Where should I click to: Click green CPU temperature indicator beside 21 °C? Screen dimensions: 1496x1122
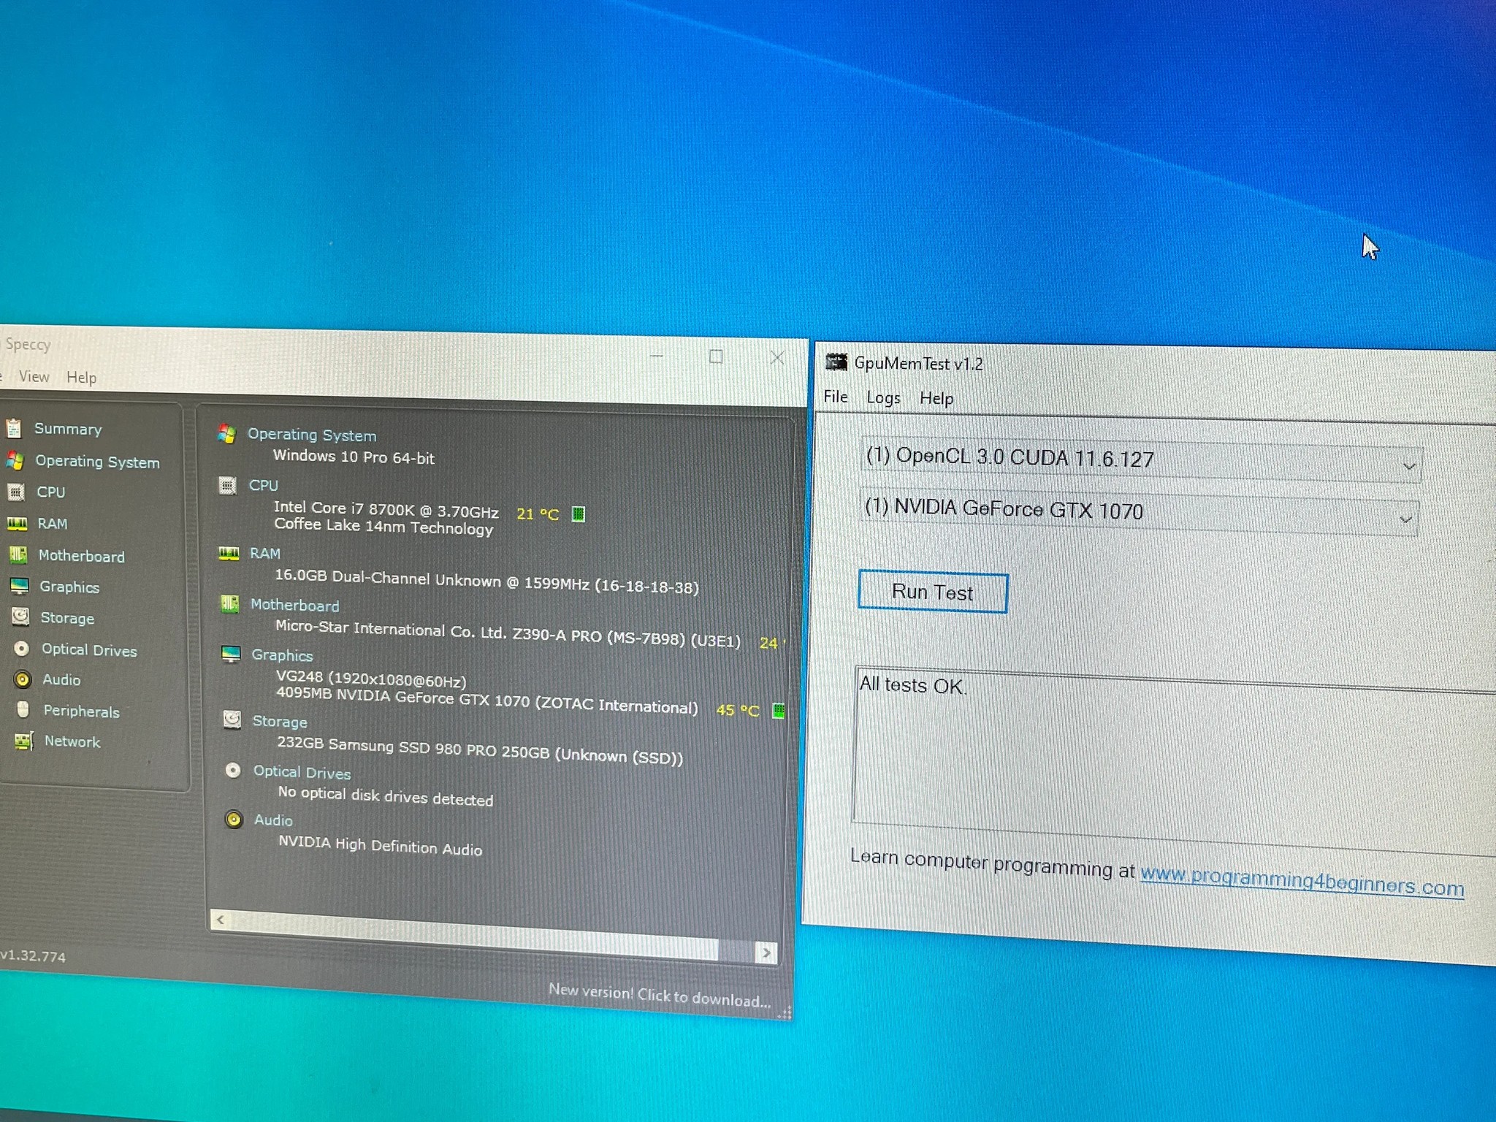pyautogui.click(x=578, y=514)
